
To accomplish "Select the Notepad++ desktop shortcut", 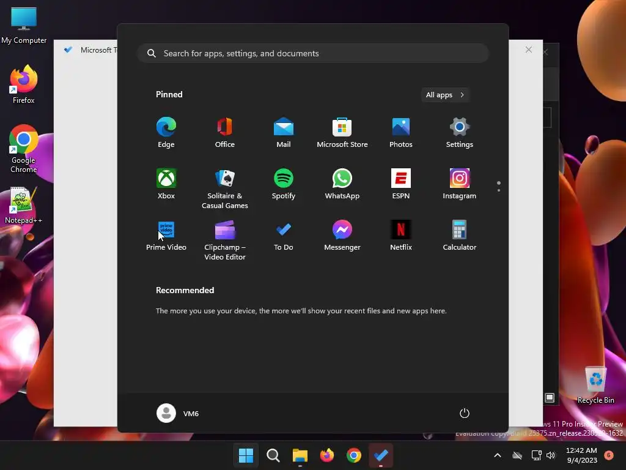I will point(24,206).
